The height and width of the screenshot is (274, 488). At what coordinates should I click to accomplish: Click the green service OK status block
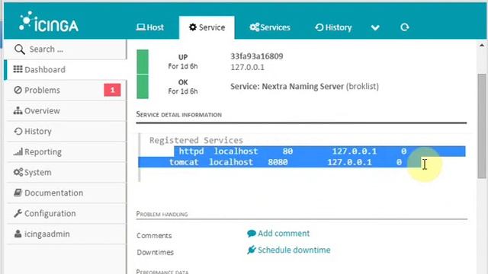tap(143, 86)
